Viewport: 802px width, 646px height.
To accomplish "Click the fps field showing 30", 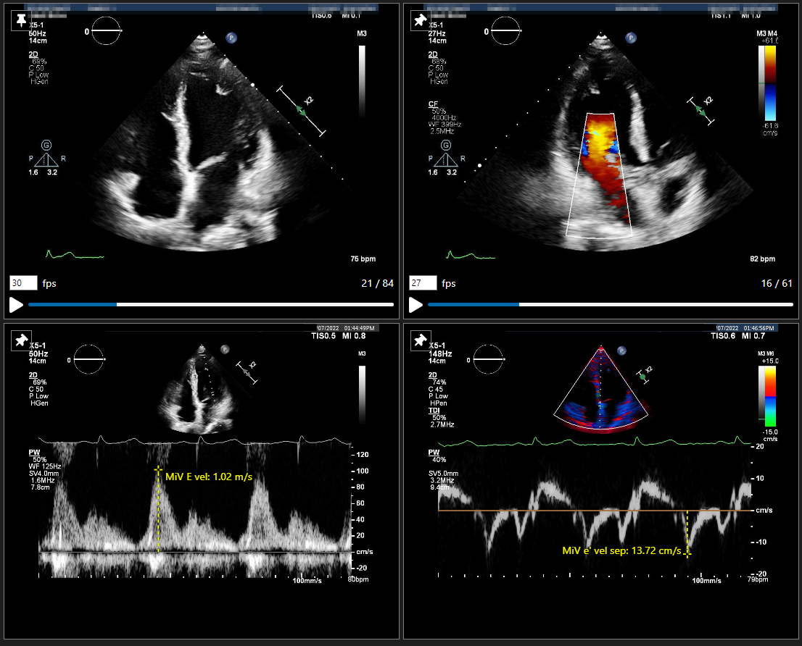I will (x=22, y=283).
